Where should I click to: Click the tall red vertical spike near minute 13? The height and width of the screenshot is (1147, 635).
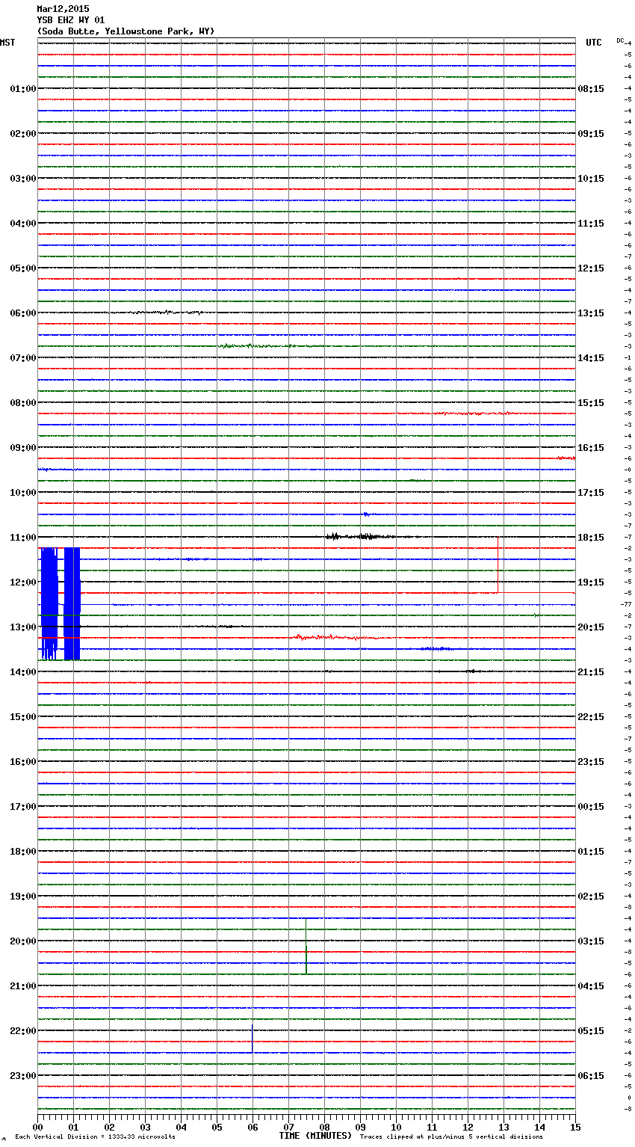(498, 565)
